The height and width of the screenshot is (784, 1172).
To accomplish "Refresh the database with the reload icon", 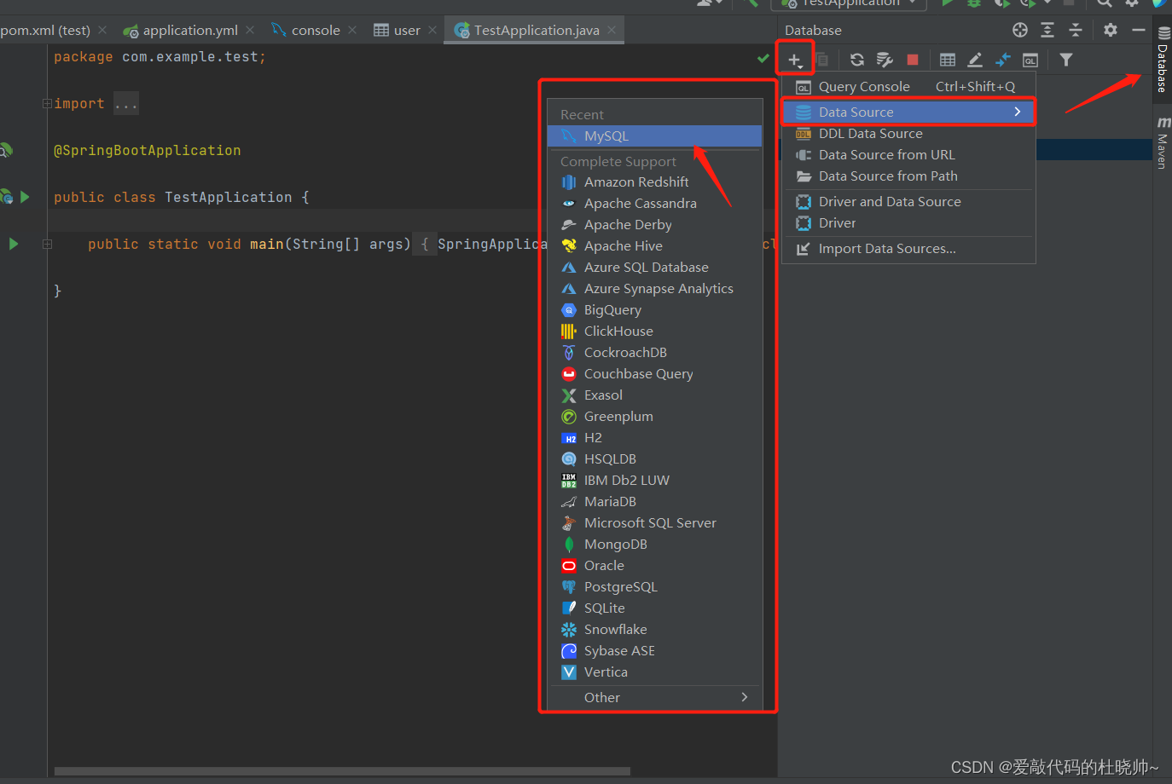I will 857,60.
